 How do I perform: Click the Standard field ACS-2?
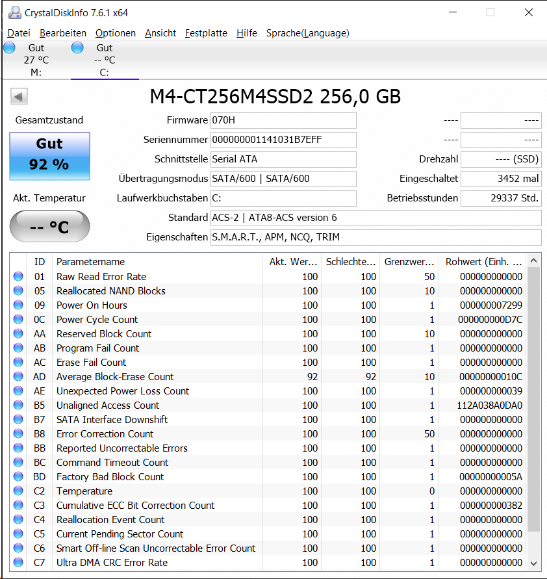tap(375, 218)
